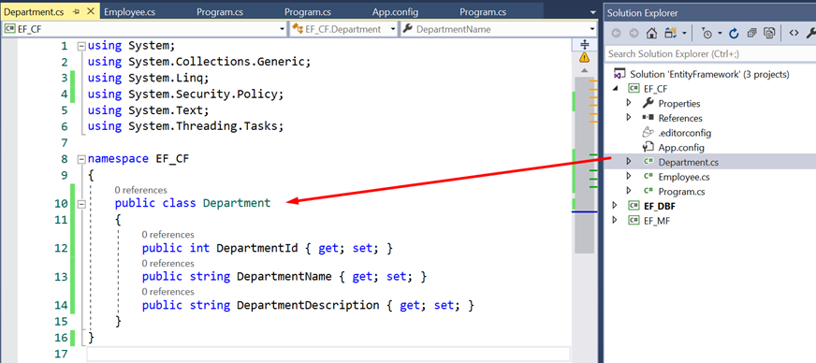Switch to the Employee.cs tab

[x=129, y=12]
